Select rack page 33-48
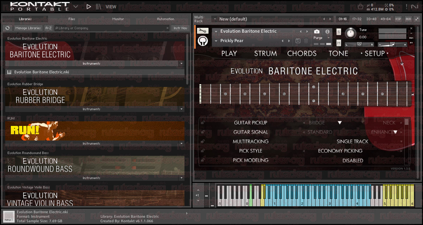This screenshot has width=423, height=225. (371, 19)
